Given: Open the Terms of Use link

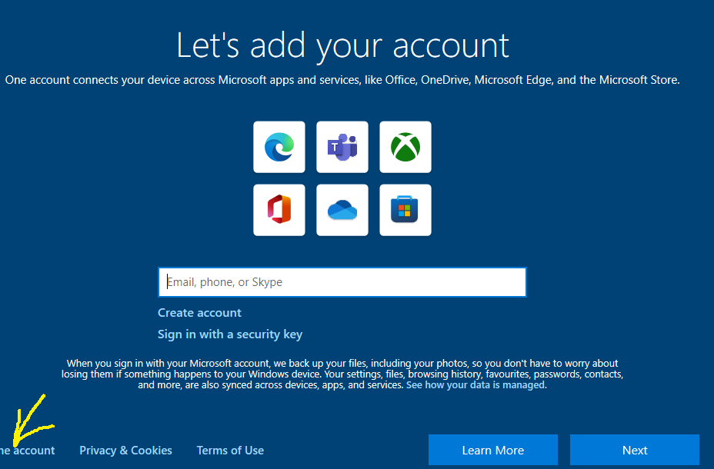Looking at the screenshot, I should coord(230,451).
